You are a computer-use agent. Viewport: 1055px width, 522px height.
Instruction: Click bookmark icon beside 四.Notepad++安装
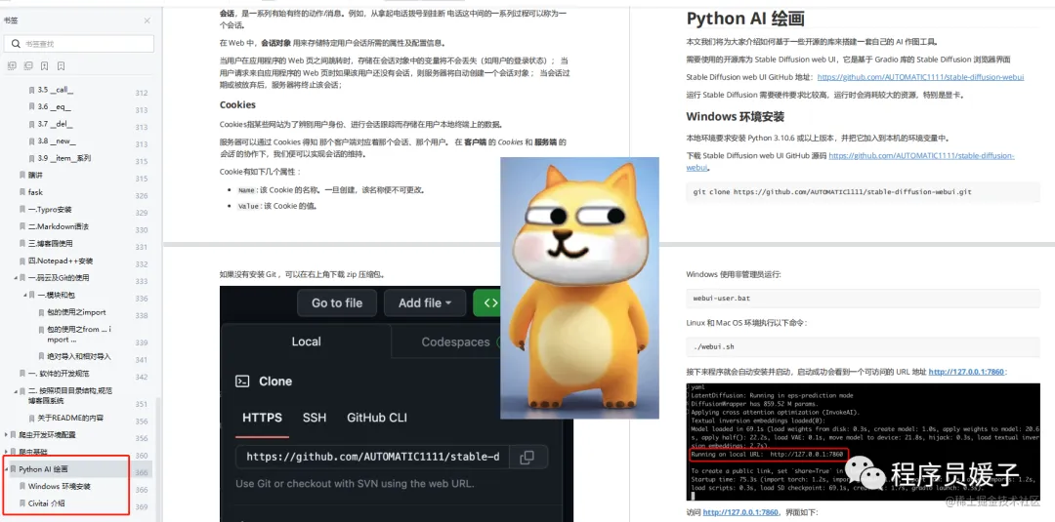coord(22,261)
